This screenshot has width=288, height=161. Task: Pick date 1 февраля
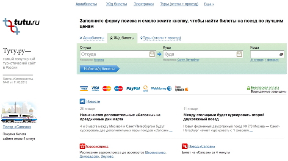coord(271,60)
